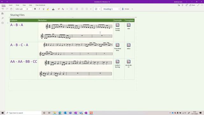Open the View tab
Screen dimensions: 204x115
click(24, 5)
